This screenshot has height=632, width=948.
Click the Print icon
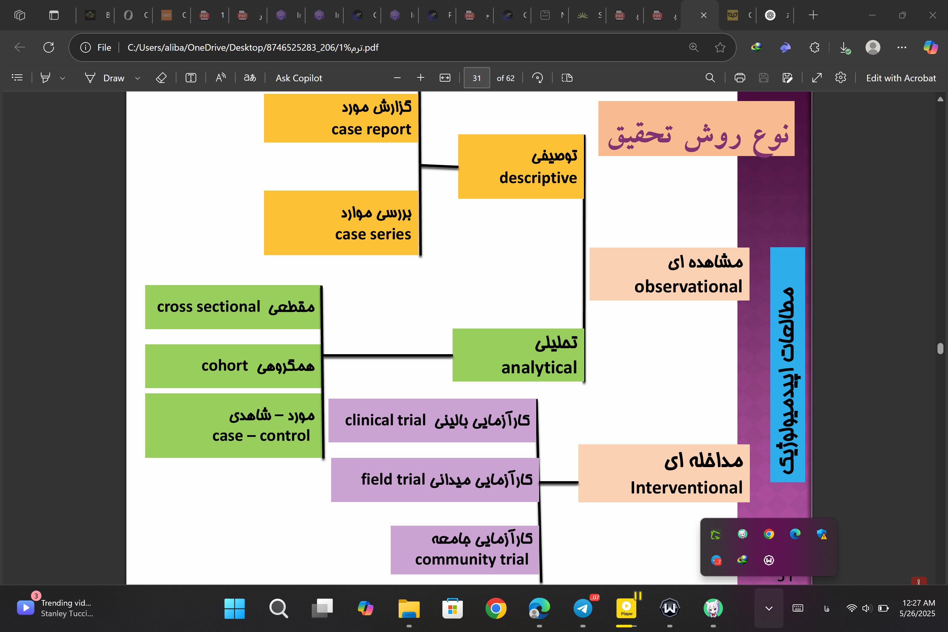[x=740, y=78]
